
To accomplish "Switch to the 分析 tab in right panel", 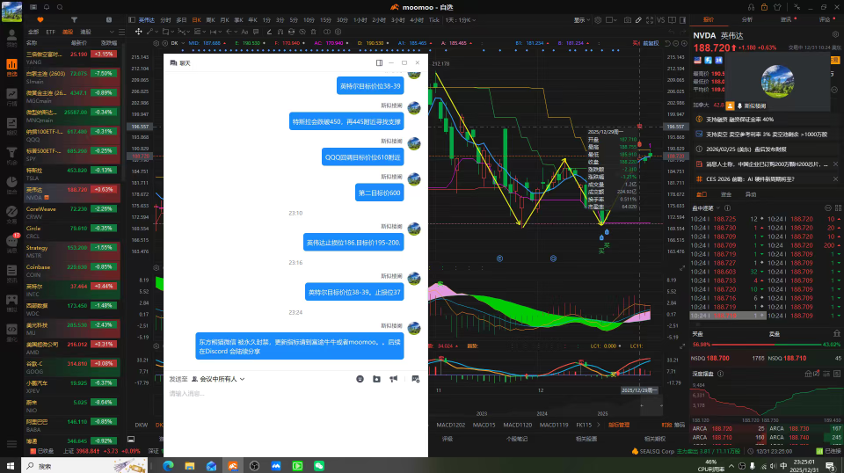I will point(747,19).
